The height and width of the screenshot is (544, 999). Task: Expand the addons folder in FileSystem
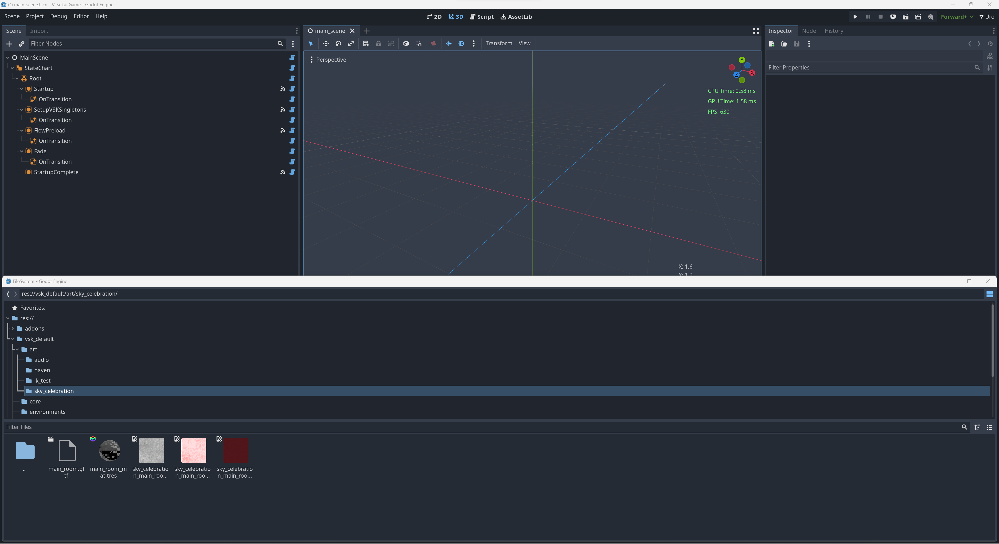click(13, 329)
